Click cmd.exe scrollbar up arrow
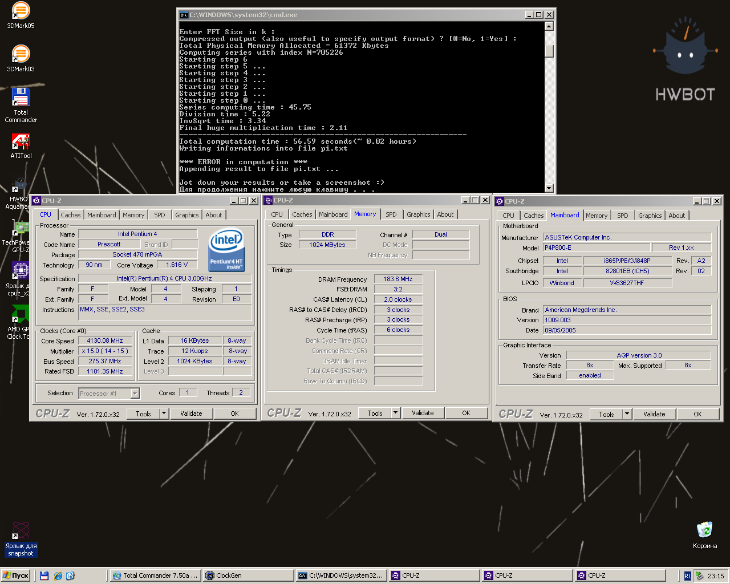This screenshot has width=730, height=584. [x=549, y=26]
